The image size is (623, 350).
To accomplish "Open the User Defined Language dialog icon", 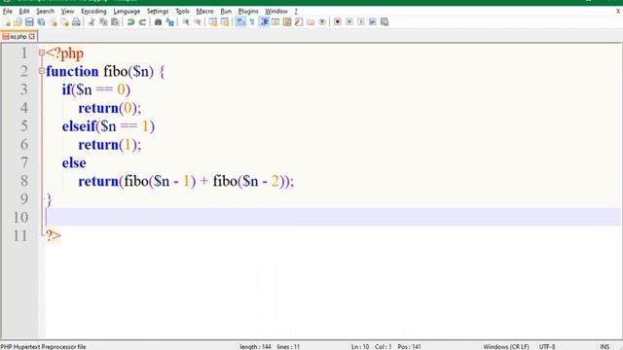I will tap(275, 22).
